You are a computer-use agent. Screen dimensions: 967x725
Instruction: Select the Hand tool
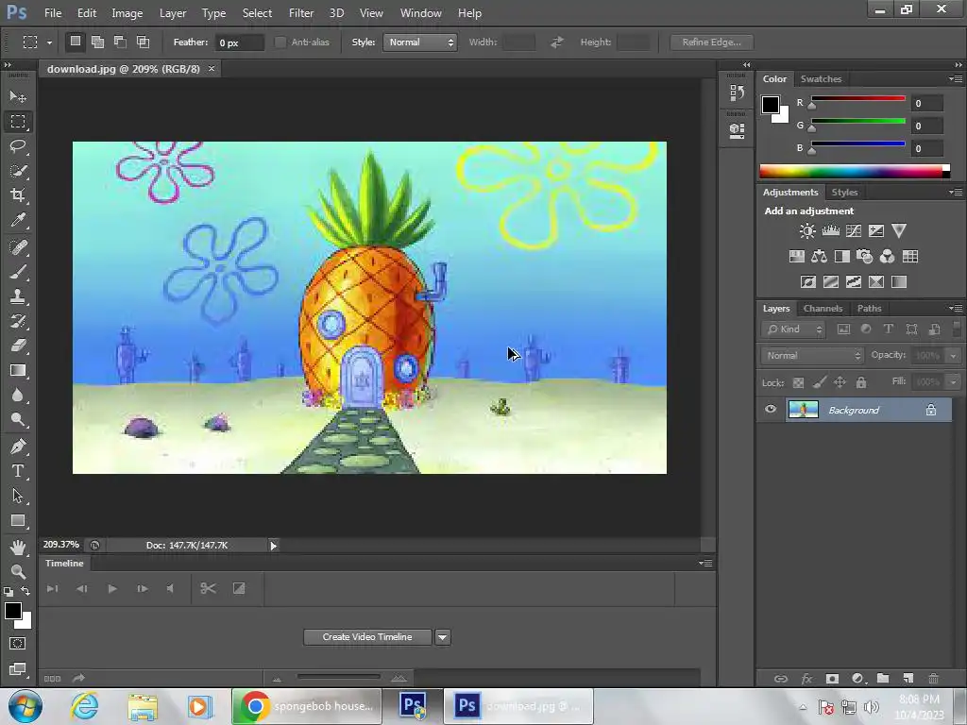pyautogui.click(x=18, y=547)
